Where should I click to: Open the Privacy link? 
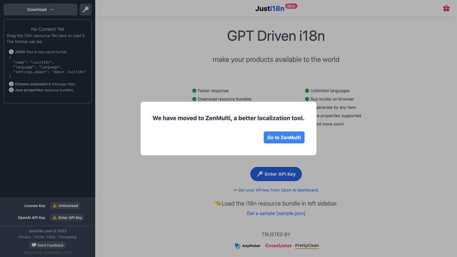pos(25,237)
